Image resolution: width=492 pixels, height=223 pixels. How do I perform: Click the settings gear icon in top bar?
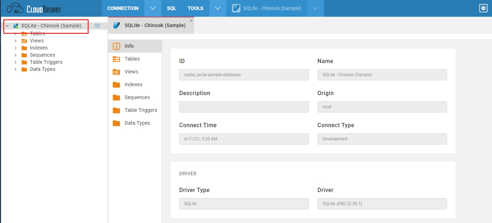[x=483, y=8]
